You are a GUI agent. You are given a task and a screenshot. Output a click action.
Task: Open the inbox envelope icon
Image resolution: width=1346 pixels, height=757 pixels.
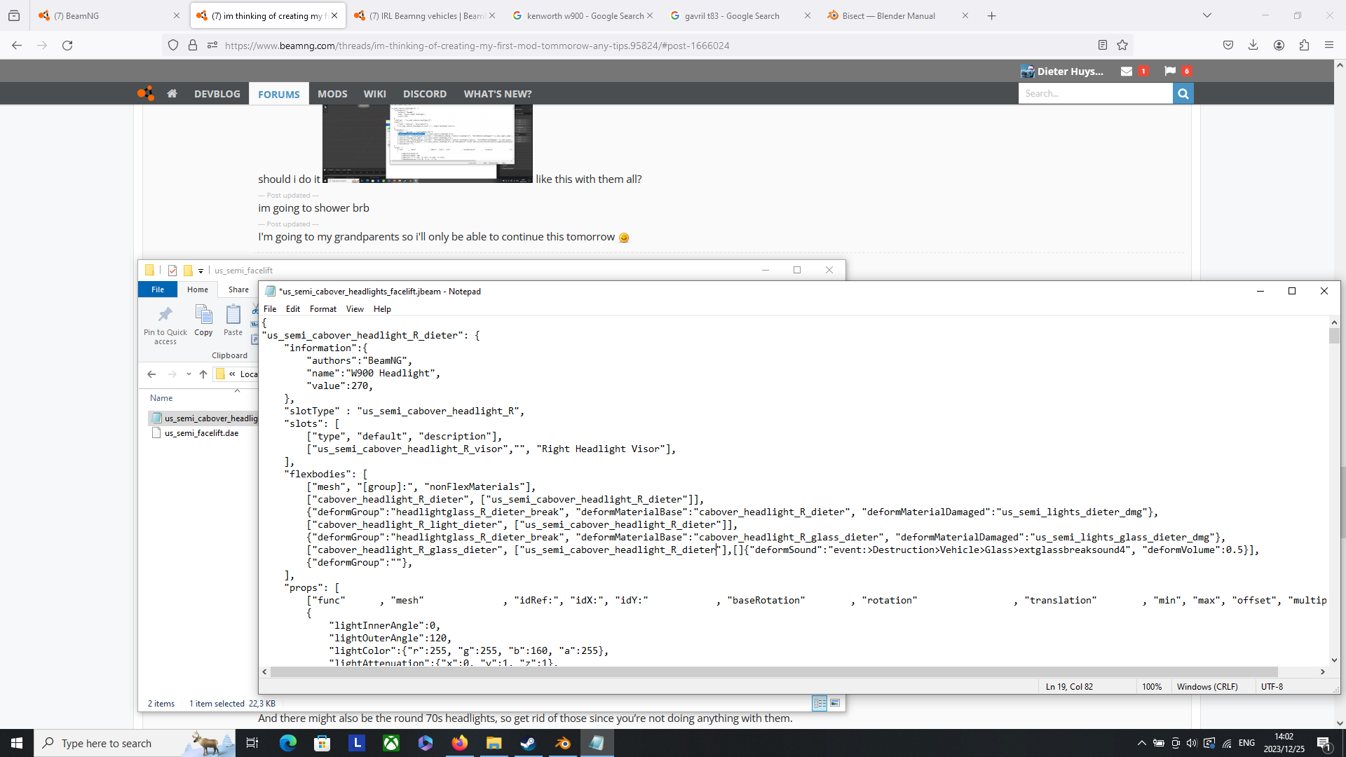[x=1127, y=71]
